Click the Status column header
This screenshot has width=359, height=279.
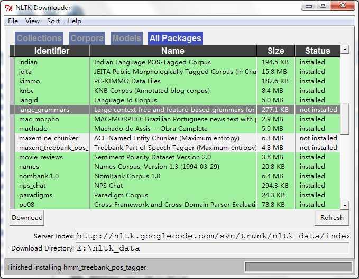point(318,51)
